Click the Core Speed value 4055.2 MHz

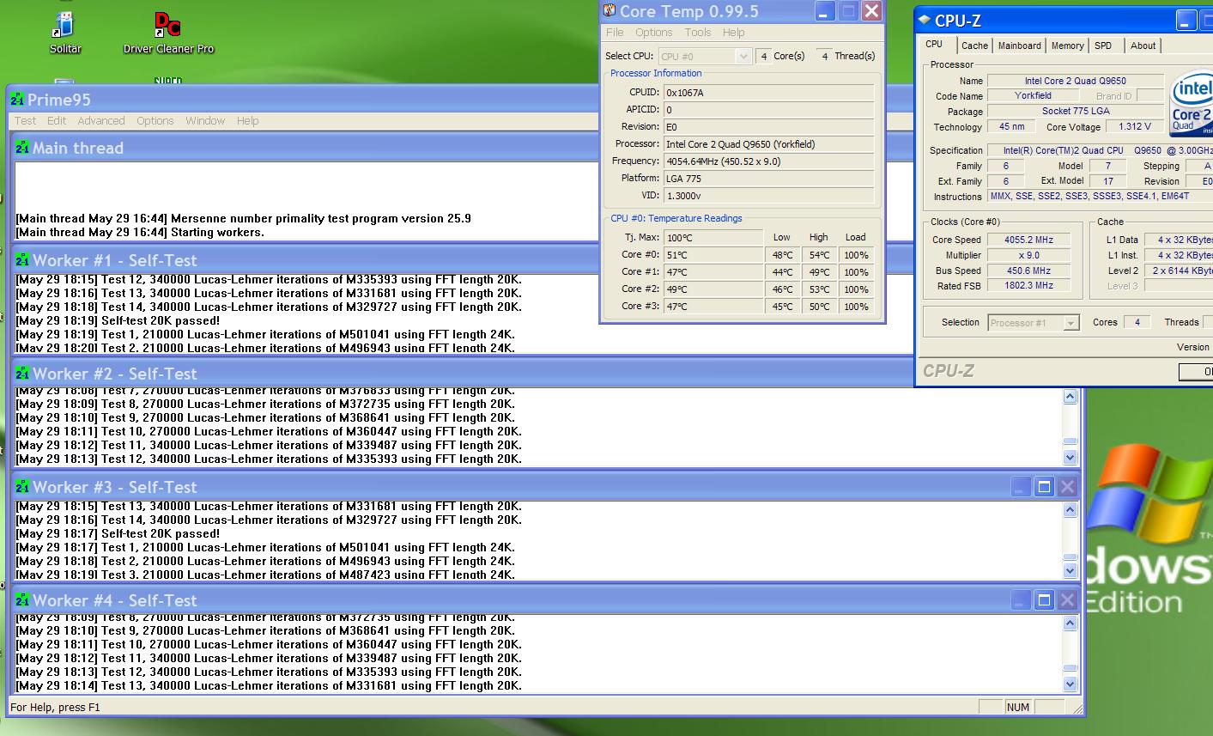(1029, 240)
